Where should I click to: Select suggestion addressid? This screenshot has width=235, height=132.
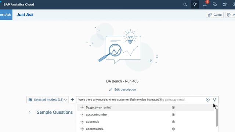pos(145,122)
